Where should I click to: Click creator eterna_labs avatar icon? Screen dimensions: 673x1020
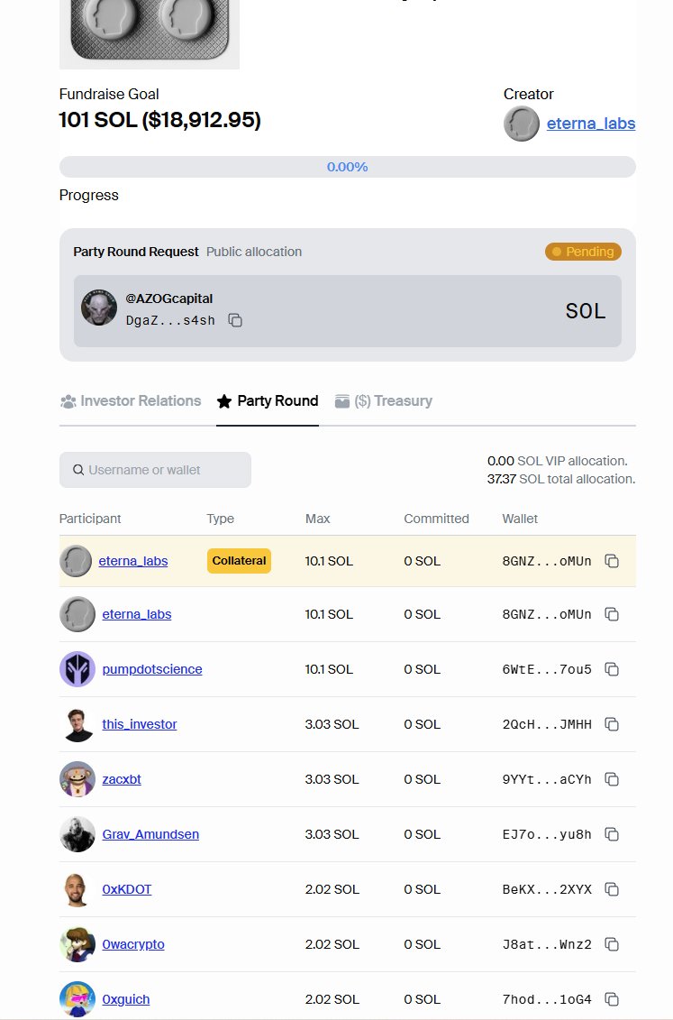click(522, 124)
